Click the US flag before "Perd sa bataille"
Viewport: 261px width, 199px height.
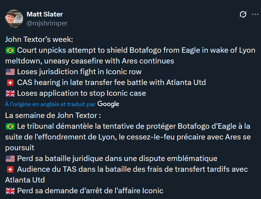point(10,158)
